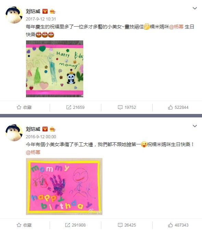
Task: Open the 2016-9-12 00:00 timestamp link
Action: [x=41, y=137]
